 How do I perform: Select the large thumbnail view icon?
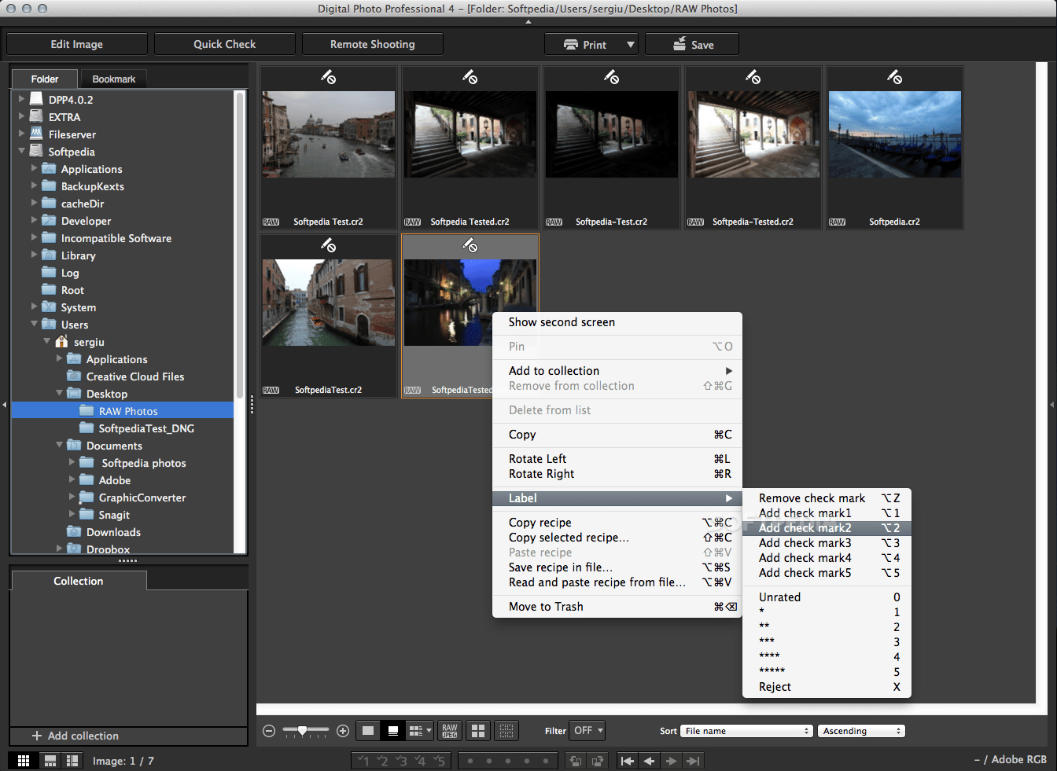tap(368, 730)
